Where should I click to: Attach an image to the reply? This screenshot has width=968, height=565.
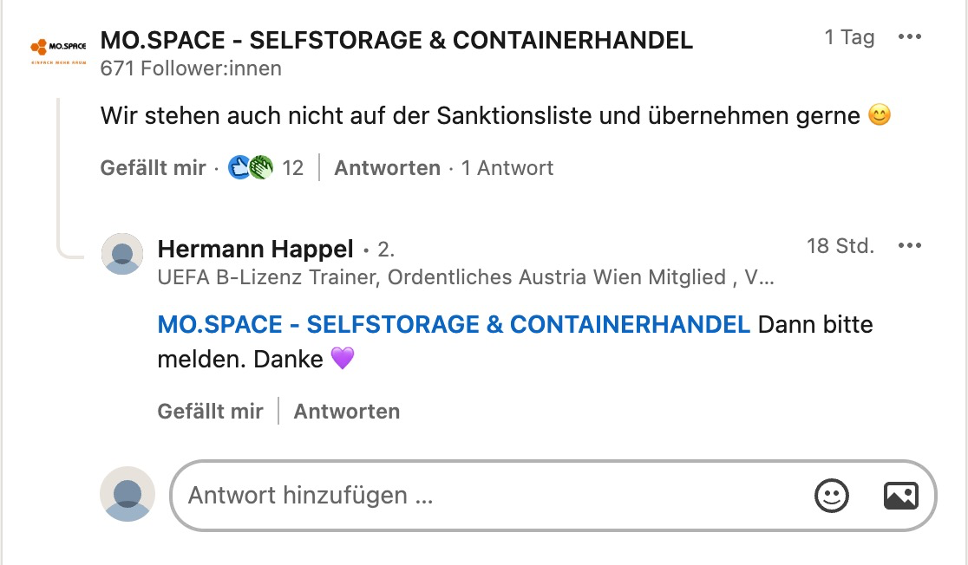(900, 495)
